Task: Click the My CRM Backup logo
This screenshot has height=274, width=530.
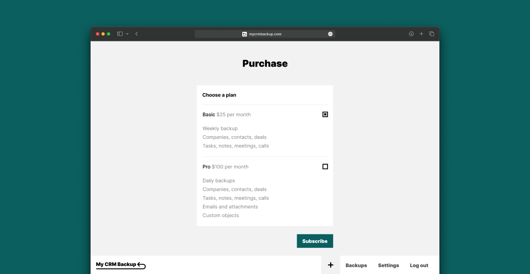Action: 120,265
